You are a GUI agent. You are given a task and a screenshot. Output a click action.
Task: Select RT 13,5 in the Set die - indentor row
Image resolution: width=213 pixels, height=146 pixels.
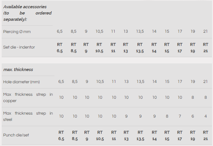tap(140, 48)
